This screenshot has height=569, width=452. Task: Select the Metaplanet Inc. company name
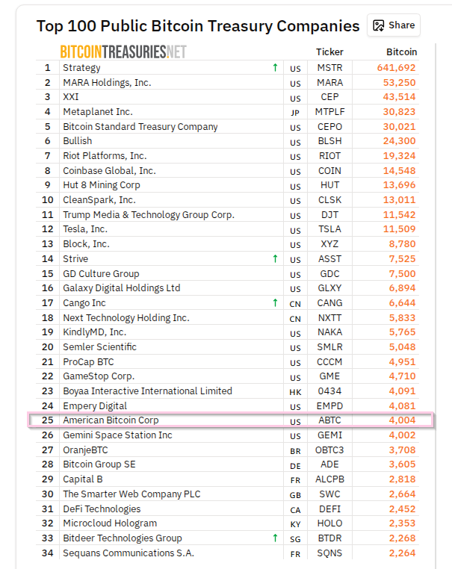point(96,112)
